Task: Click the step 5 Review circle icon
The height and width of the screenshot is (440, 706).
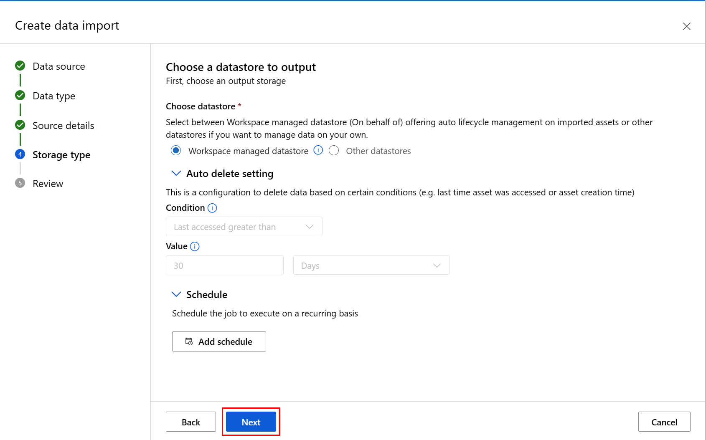Action: (20, 183)
